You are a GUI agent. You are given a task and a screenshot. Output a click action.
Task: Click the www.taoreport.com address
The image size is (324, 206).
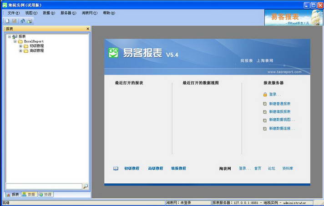tap(284, 72)
